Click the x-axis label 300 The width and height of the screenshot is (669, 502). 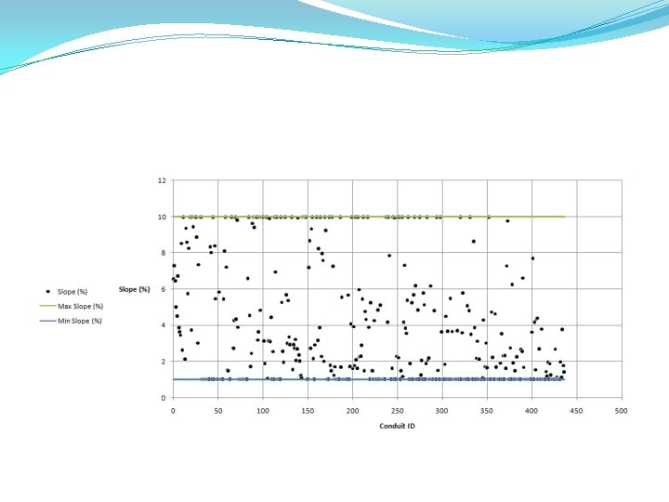(x=442, y=411)
